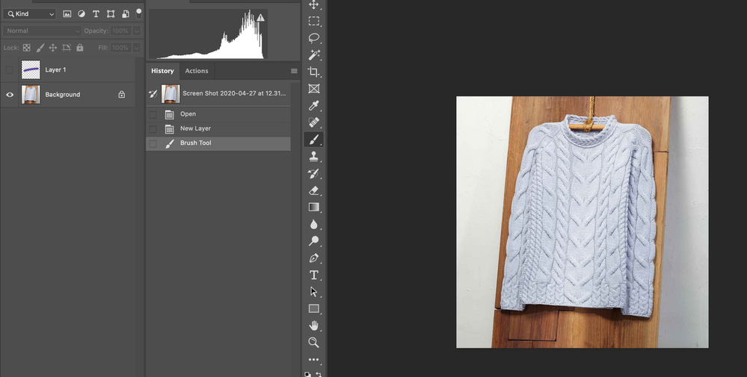
Task: Select the Rectangle shape tool
Action: click(x=313, y=308)
